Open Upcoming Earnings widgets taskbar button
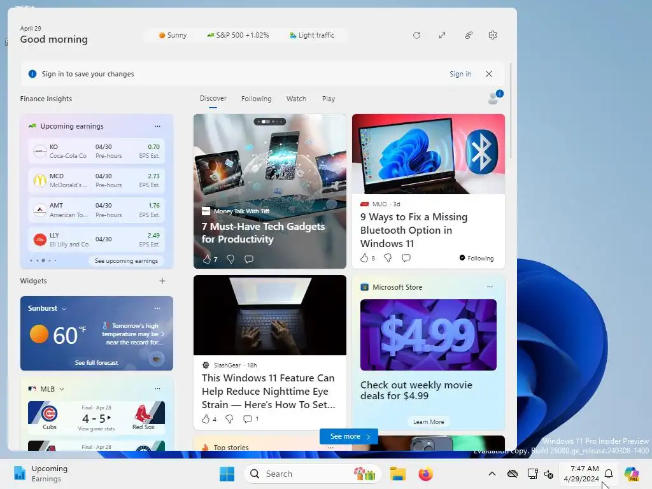This screenshot has height=489, width=652. click(x=41, y=474)
